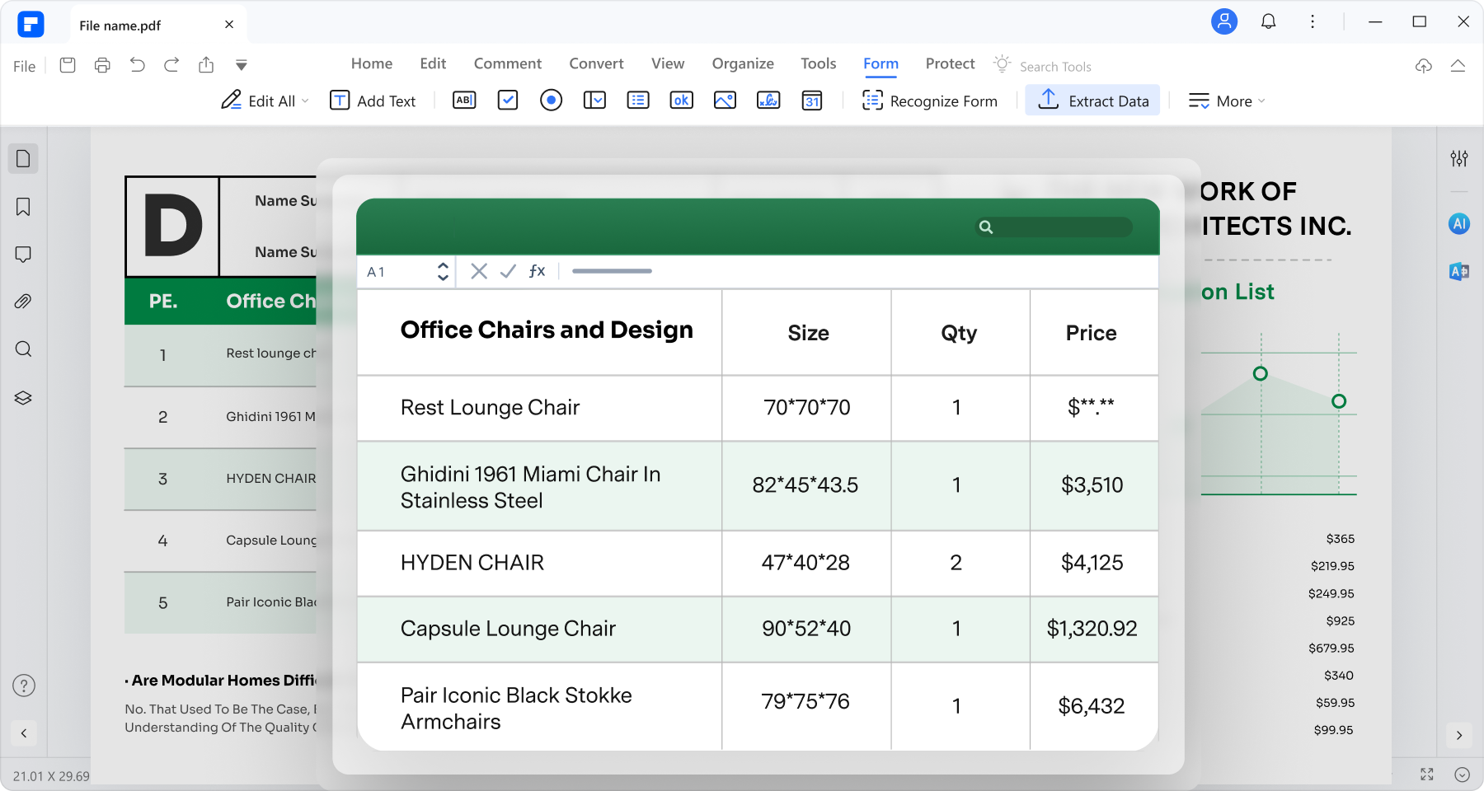Add an image form field
The height and width of the screenshot is (791, 1484).
point(725,100)
